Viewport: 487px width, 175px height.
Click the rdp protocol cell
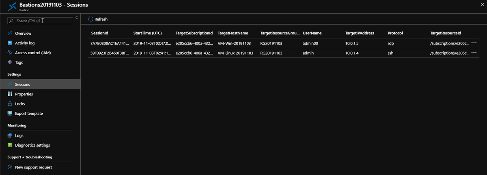click(390, 43)
